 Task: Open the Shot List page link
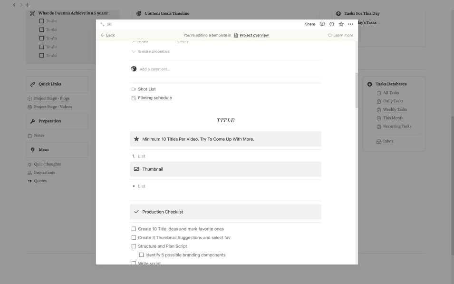[x=147, y=89]
